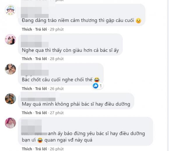Click the blue like reaction icon showing 1

(x=96, y=86)
